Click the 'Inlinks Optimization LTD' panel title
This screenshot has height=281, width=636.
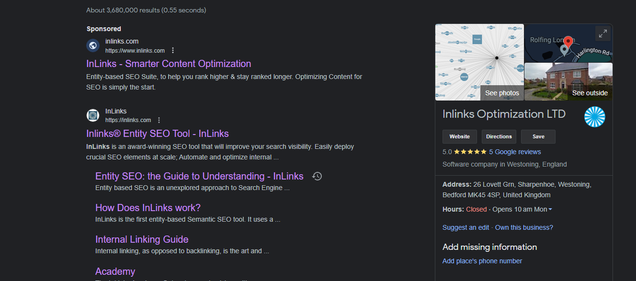pyautogui.click(x=504, y=114)
